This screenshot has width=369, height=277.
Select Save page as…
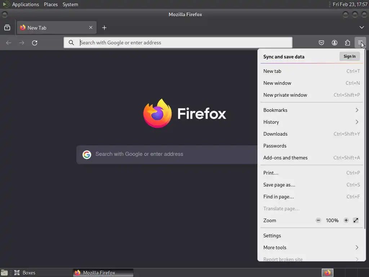click(312, 185)
